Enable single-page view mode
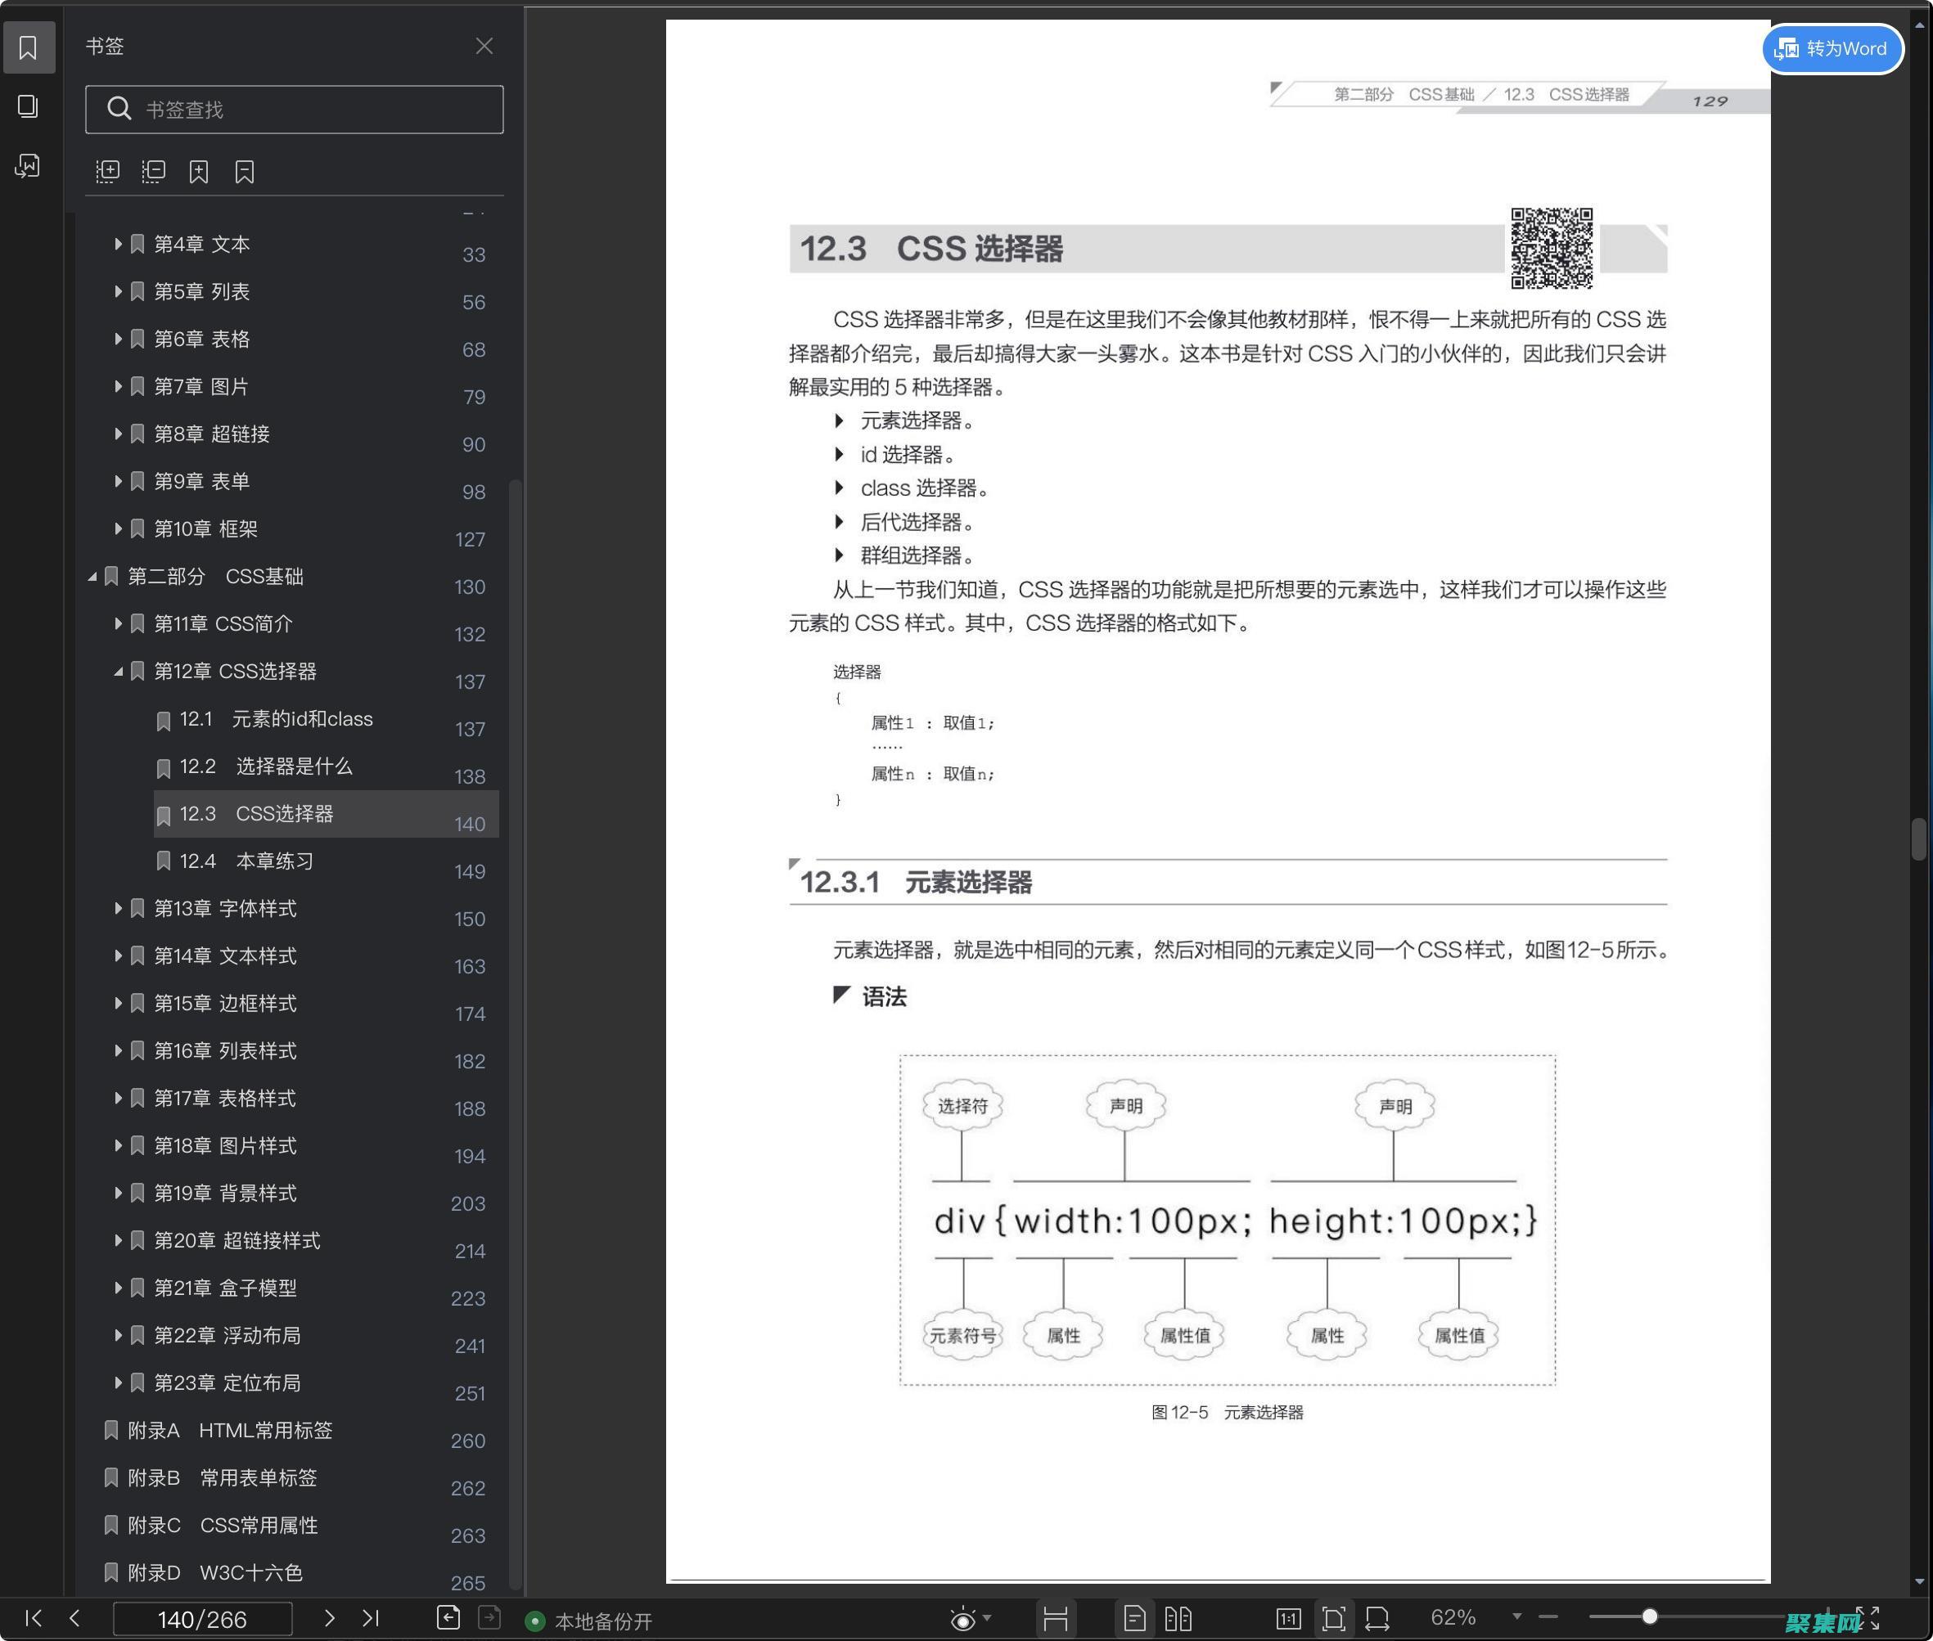 [x=1134, y=1619]
